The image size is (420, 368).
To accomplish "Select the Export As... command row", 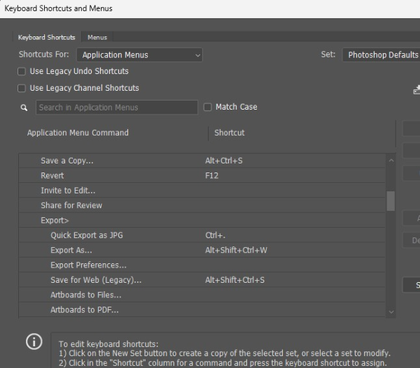I will point(202,251).
